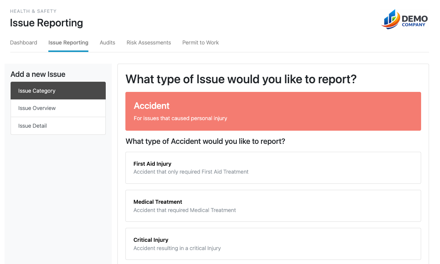The image size is (440, 264).
Task: Open the Audits tab
Action: pyautogui.click(x=107, y=43)
